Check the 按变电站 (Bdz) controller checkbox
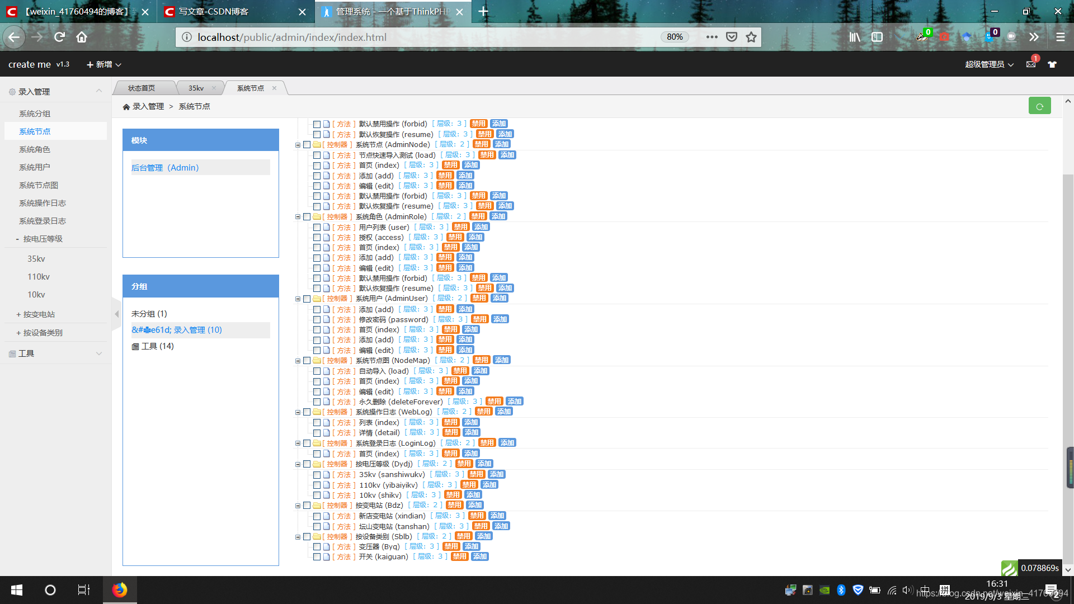 [x=307, y=506]
